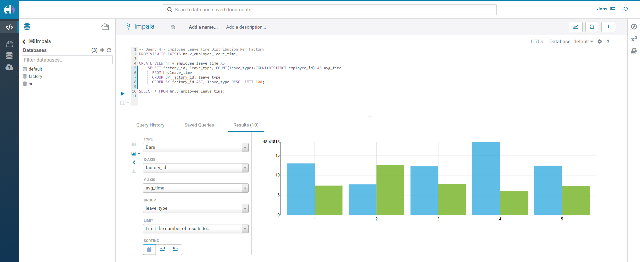Select sort by default bars toggle
The width and height of the screenshot is (640, 262).
point(149,249)
